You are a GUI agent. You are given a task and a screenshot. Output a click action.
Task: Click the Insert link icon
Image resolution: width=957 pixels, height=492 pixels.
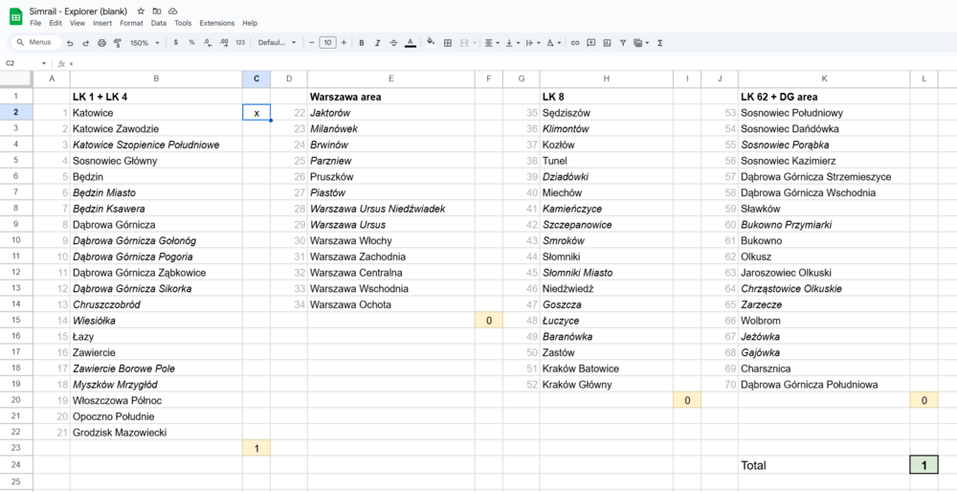(575, 43)
